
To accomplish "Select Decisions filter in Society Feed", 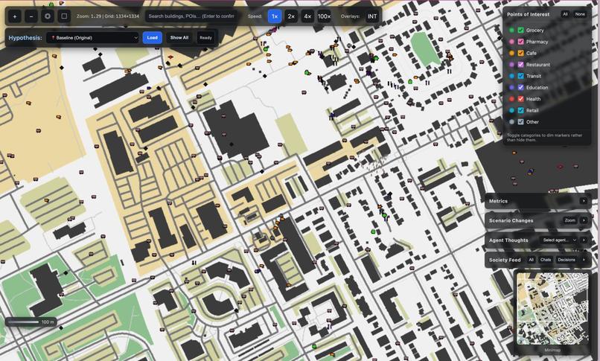I will pyautogui.click(x=567, y=260).
